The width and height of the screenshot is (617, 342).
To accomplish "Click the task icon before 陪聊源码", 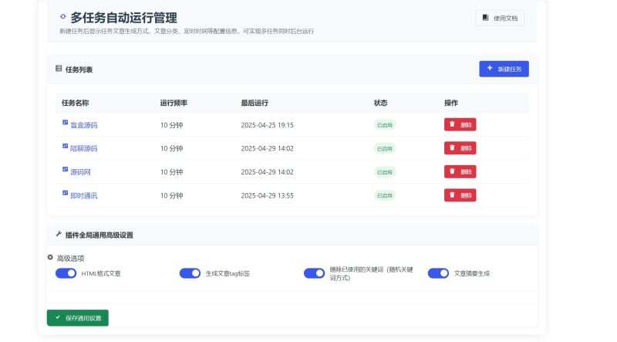I will pos(65,146).
